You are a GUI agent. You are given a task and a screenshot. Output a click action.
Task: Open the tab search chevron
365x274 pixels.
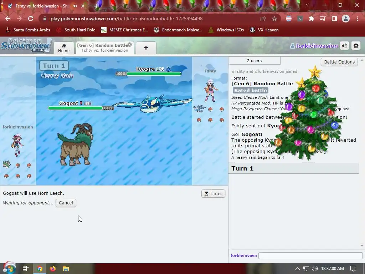point(308,5)
